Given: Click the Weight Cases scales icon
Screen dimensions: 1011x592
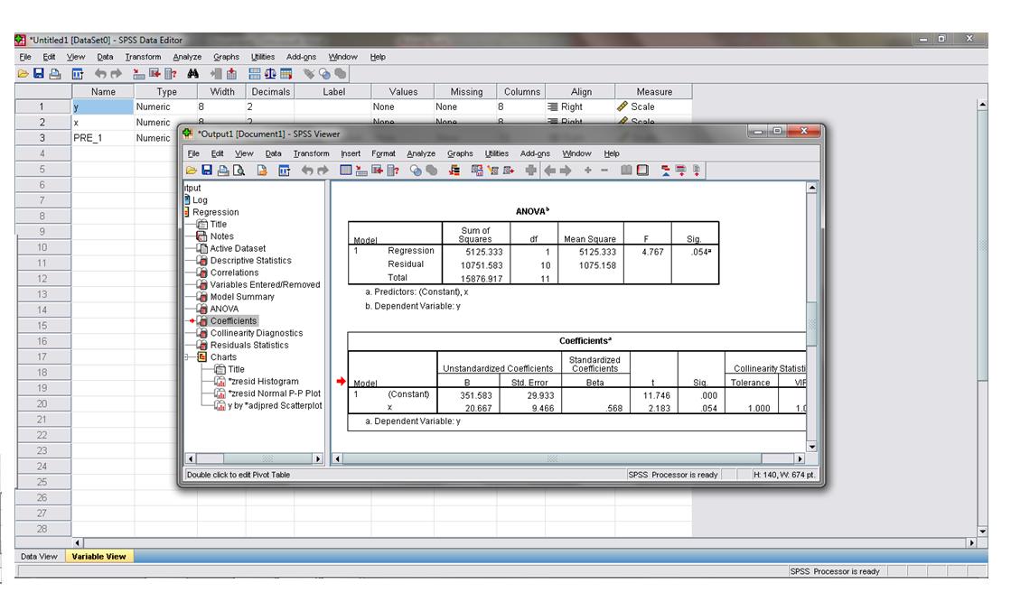Looking at the screenshot, I should (268, 73).
